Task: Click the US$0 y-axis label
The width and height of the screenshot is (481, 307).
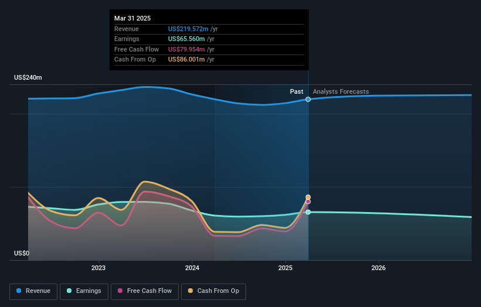Action: (22, 253)
